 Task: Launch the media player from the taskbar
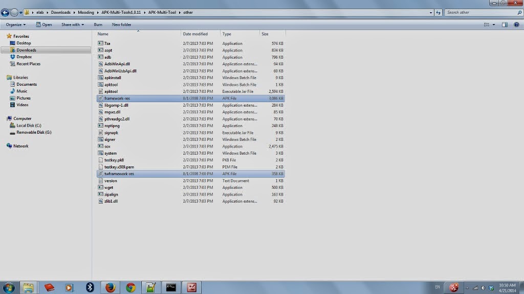68,287
